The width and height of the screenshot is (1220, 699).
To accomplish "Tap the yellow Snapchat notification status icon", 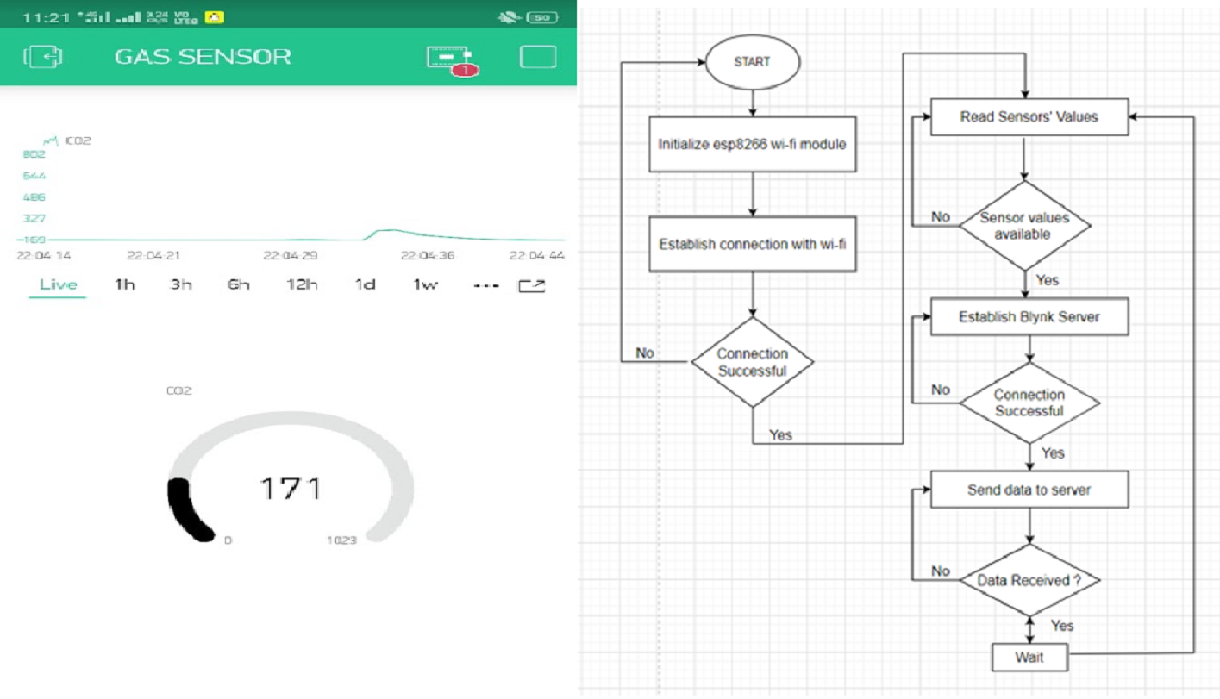I will coord(215,16).
